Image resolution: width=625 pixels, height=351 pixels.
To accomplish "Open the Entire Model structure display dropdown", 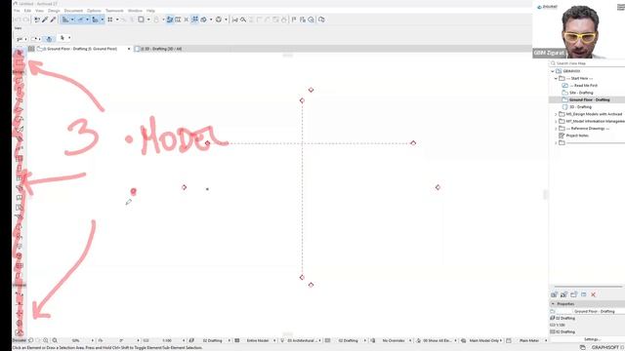I will (274, 340).
